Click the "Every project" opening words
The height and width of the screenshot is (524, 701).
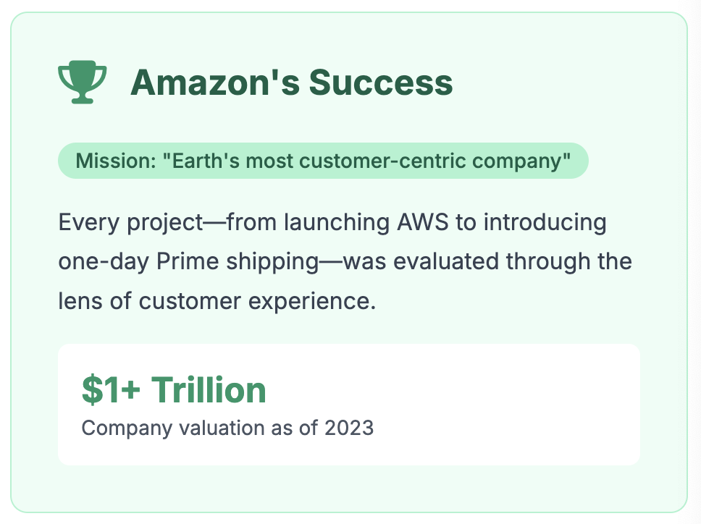tap(131, 222)
